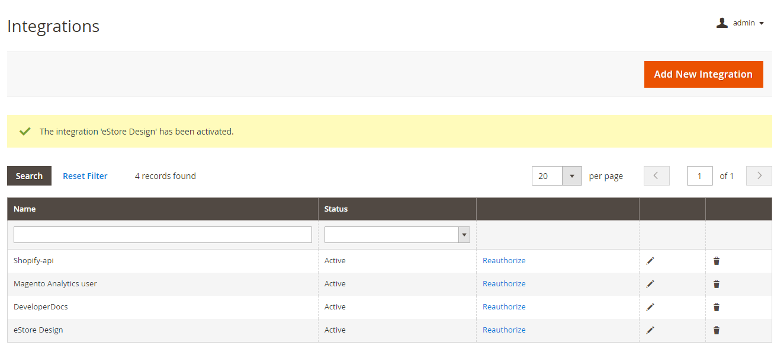Edit the Magento Analytics user integration
Viewport: 774px width, 345px height.
coord(650,283)
